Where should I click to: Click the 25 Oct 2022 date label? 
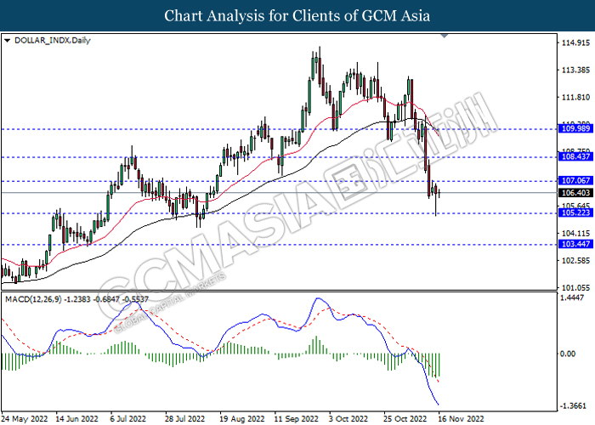tap(405, 419)
